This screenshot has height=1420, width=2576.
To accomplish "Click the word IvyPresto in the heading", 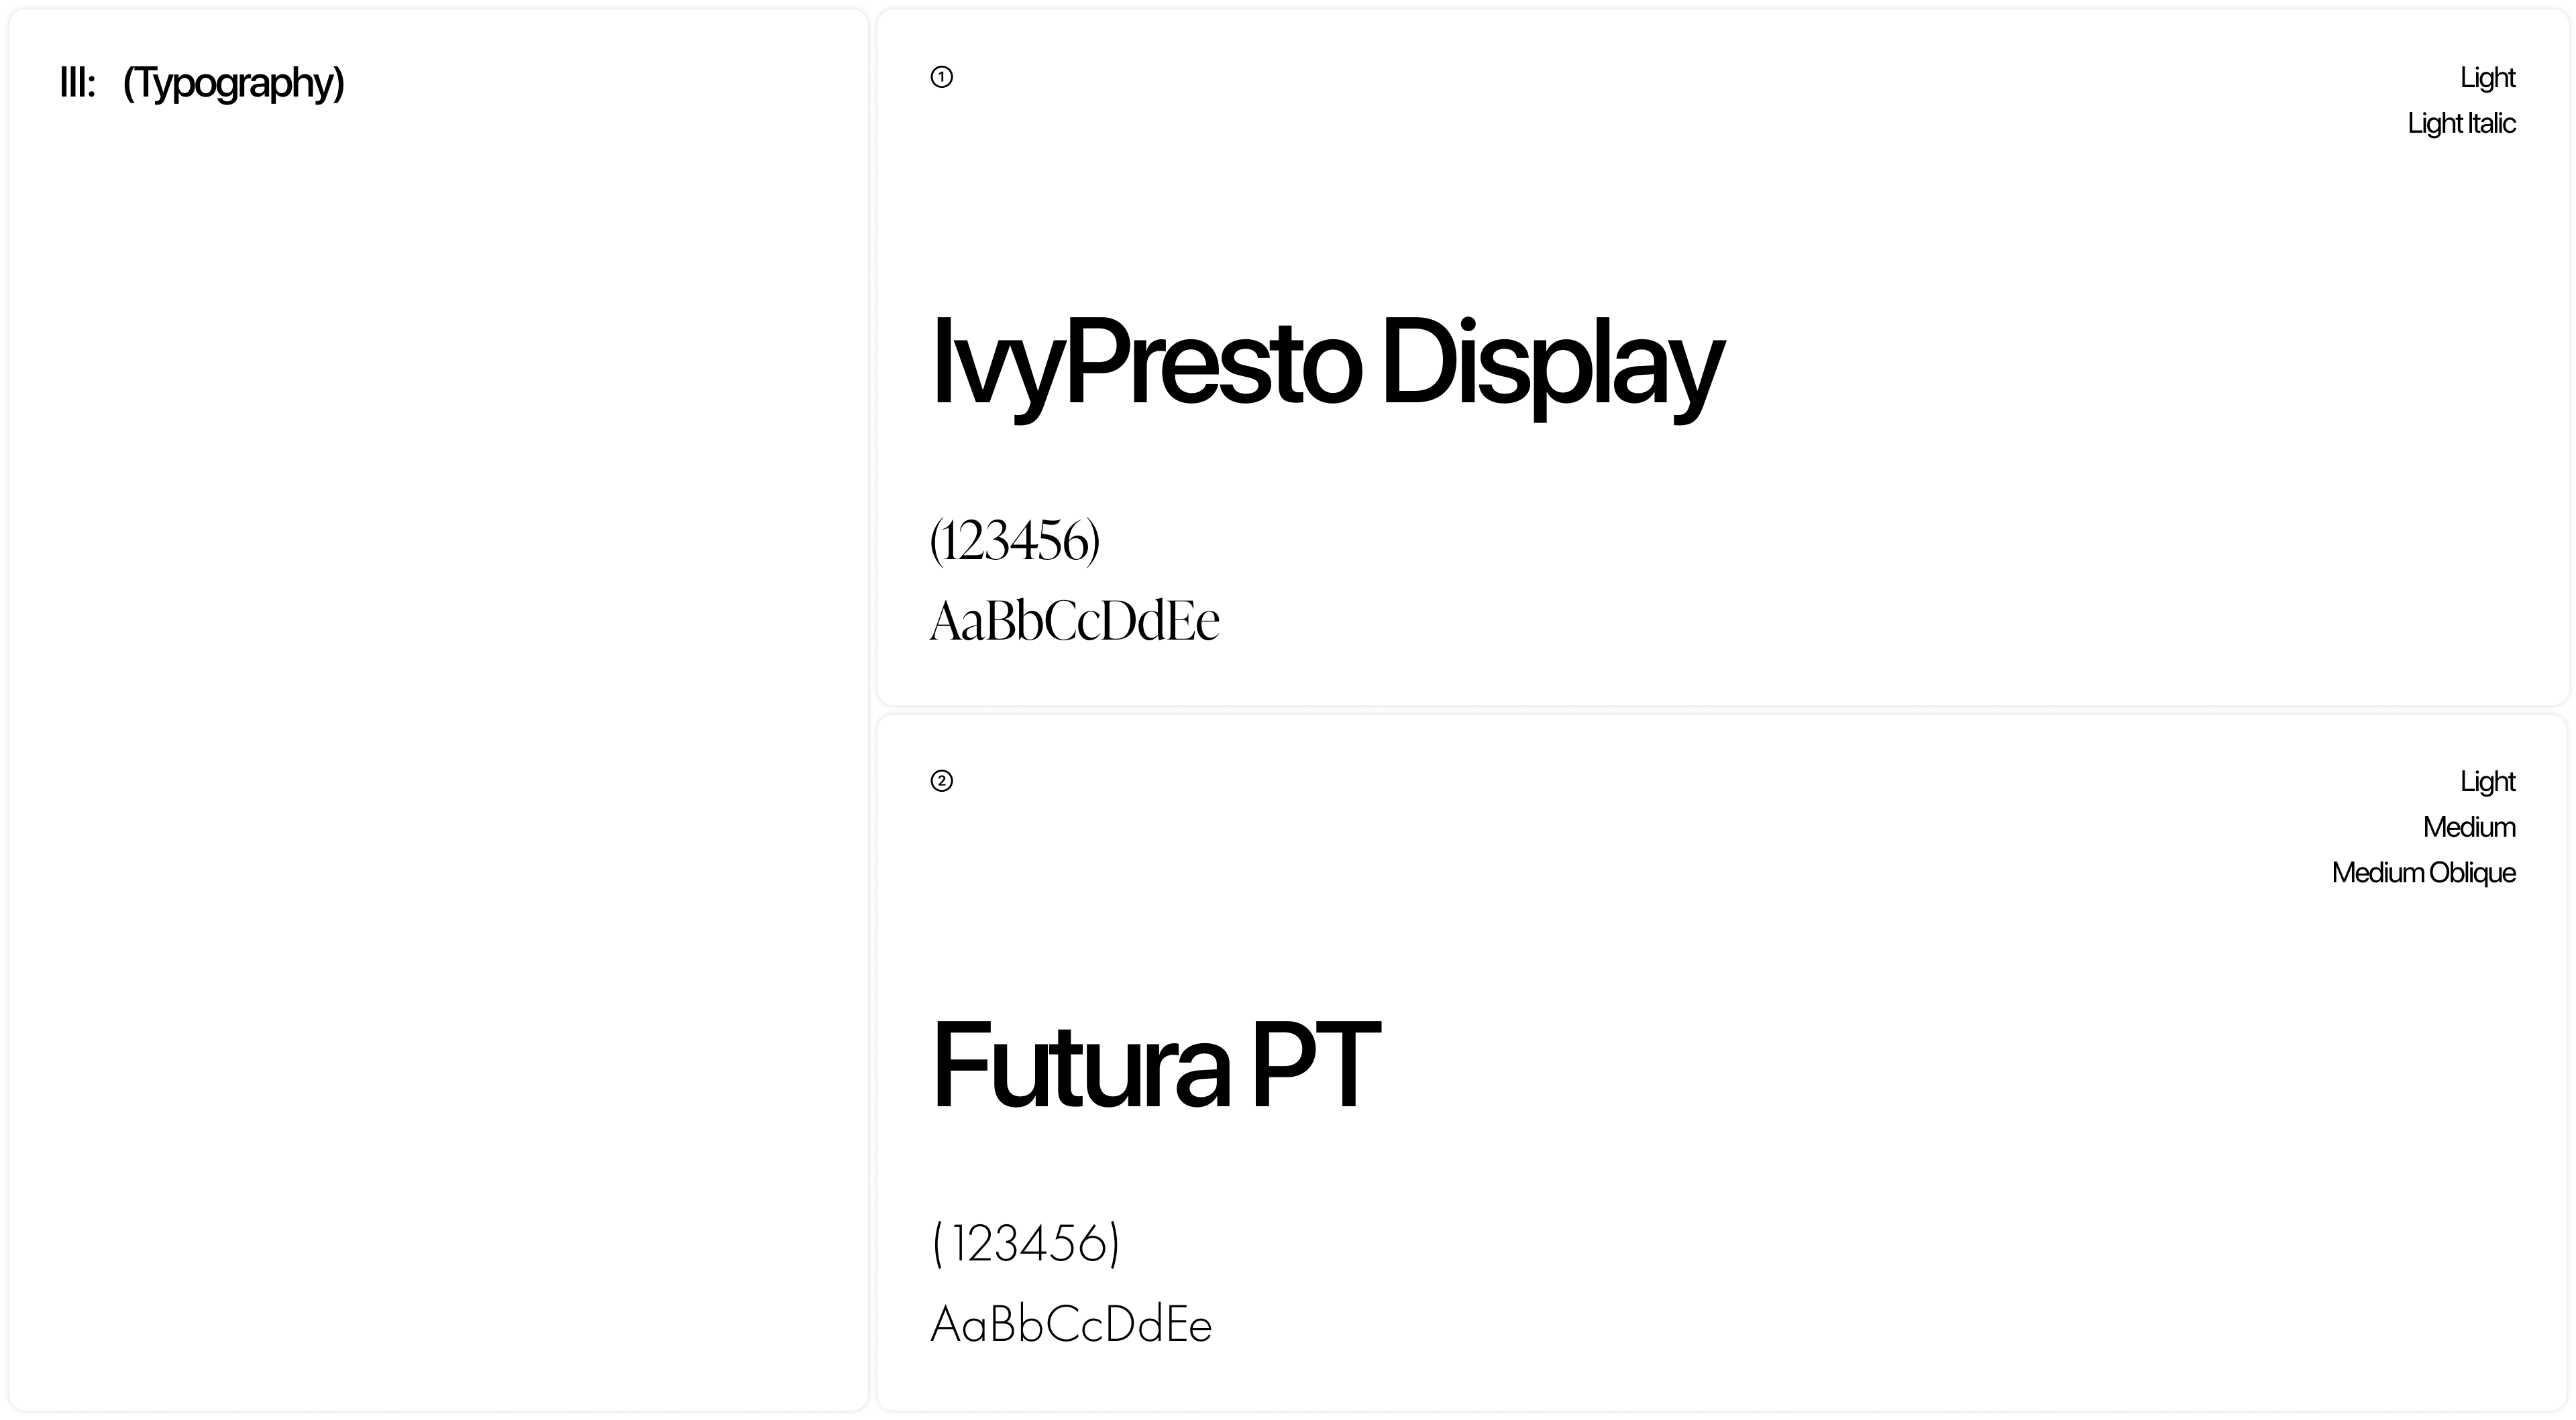I will point(1146,364).
